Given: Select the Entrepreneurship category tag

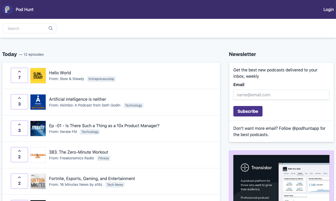Looking at the screenshot, I should click(x=101, y=79).
